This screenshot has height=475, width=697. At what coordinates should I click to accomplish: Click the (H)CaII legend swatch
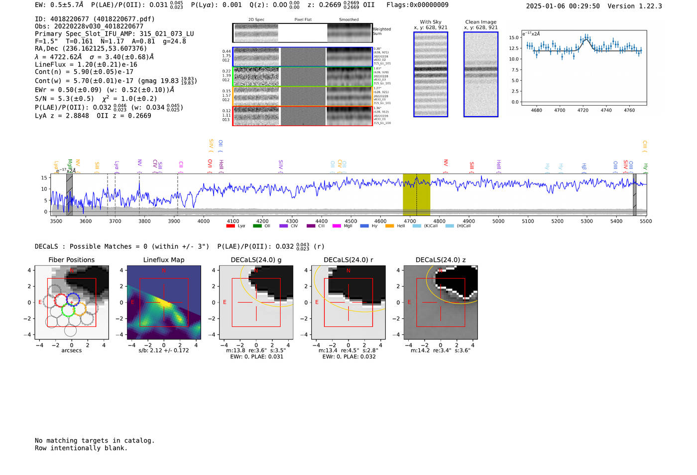pos(450,226)
